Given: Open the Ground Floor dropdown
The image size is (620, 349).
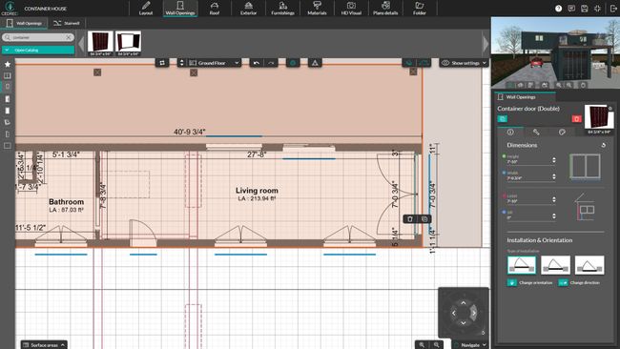Looking at the screenshot, I should (x=214, y=63).
